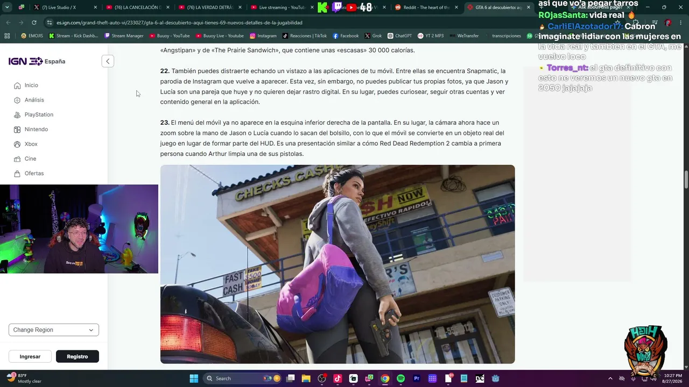Viewport: 689px width, 387px height.
Task: Click the Windows taskbar Search box
Action: point(243,378)
